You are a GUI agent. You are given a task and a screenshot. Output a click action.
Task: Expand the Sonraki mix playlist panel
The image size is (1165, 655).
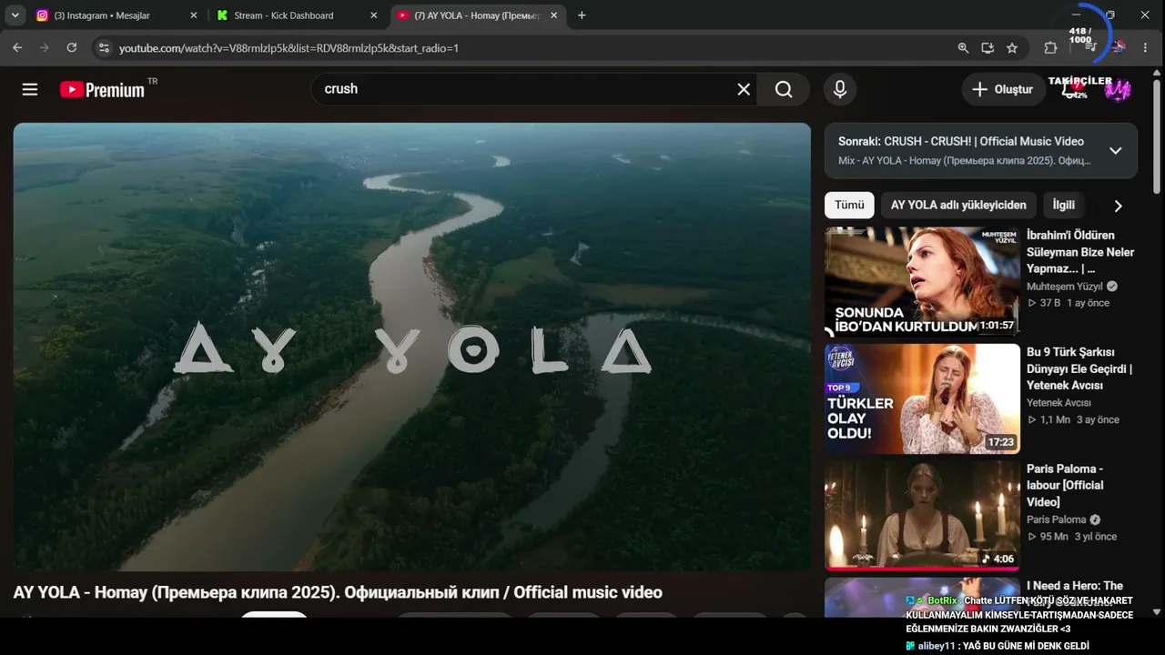pyautogui.click(x=1115, y=151)
